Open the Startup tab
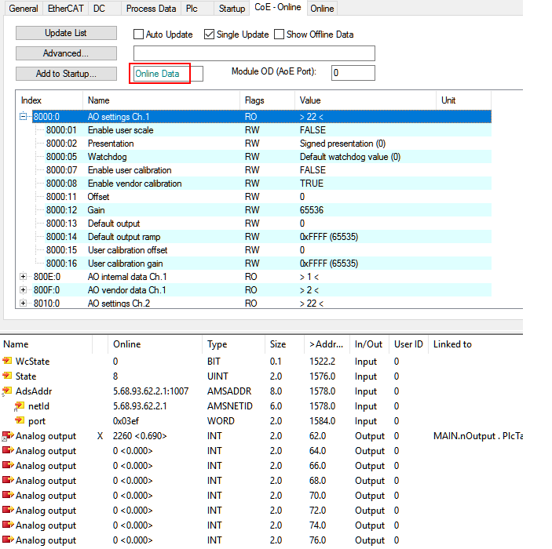The width and height of the screenshot is (552, 549). (x=232, y=8)
